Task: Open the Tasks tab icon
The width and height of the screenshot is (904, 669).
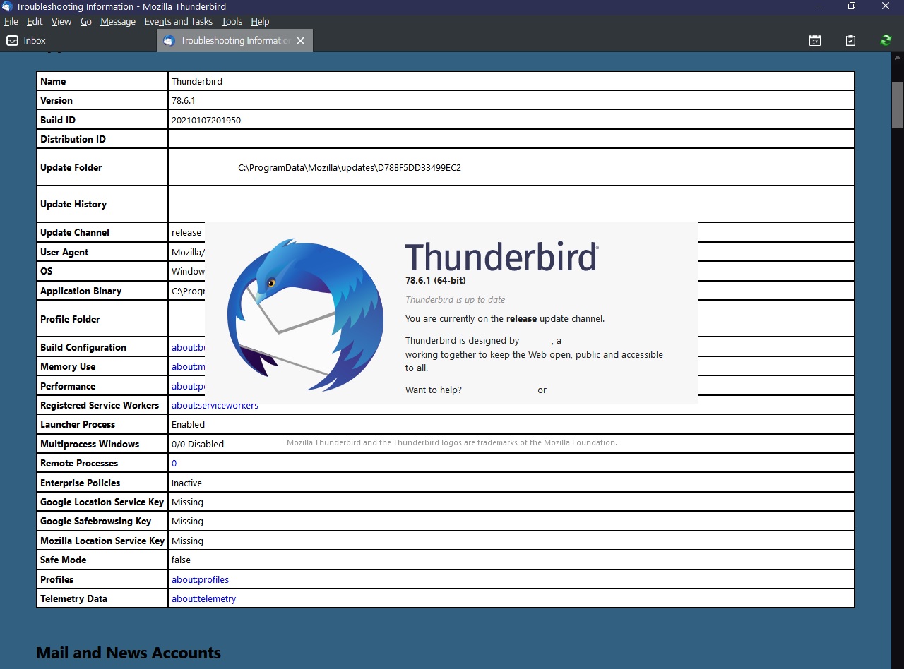Action: click(850, 41)
